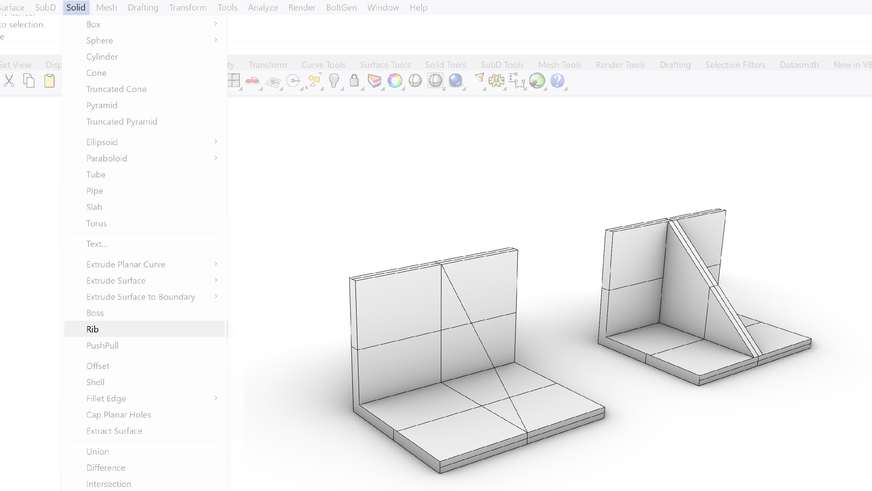
Task: Switch to the Solid Tools toolbar tab
Action: point(445,65)
